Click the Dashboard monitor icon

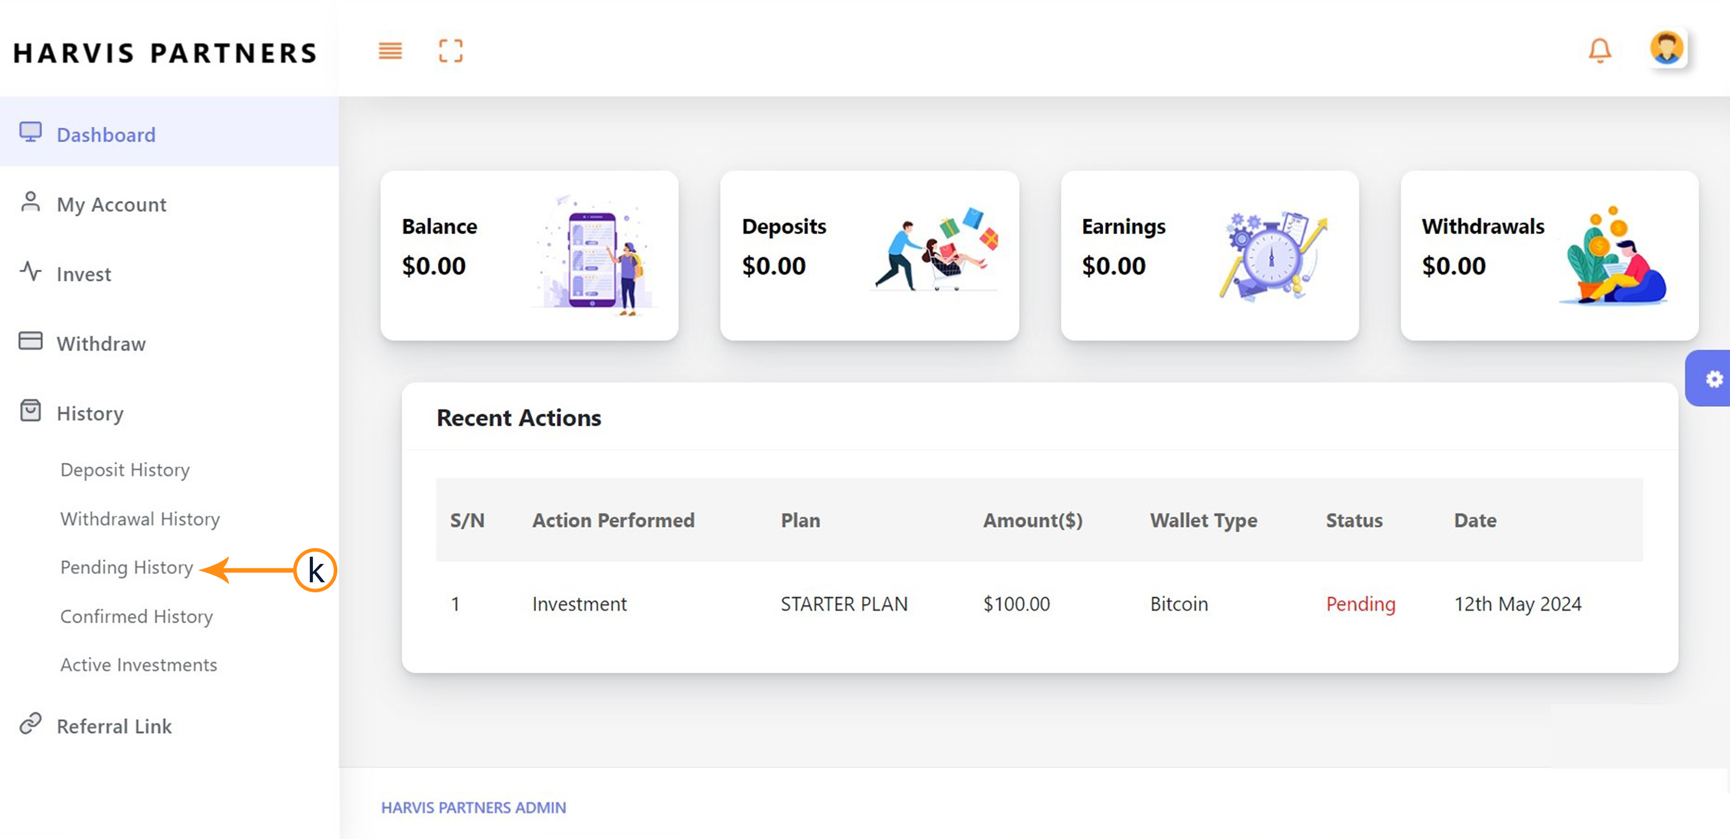(30, 132)
